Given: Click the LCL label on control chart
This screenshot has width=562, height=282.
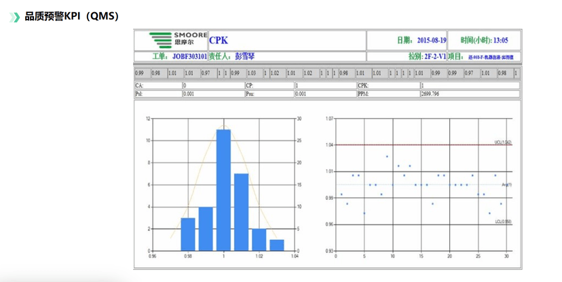Looking at the screenshot, I should 502,222.
